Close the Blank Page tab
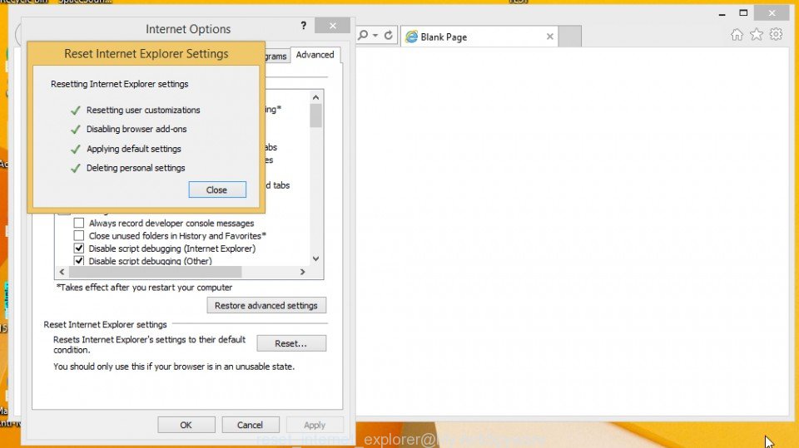The width and height of the screenshot is (799, 448). point(550,37)
